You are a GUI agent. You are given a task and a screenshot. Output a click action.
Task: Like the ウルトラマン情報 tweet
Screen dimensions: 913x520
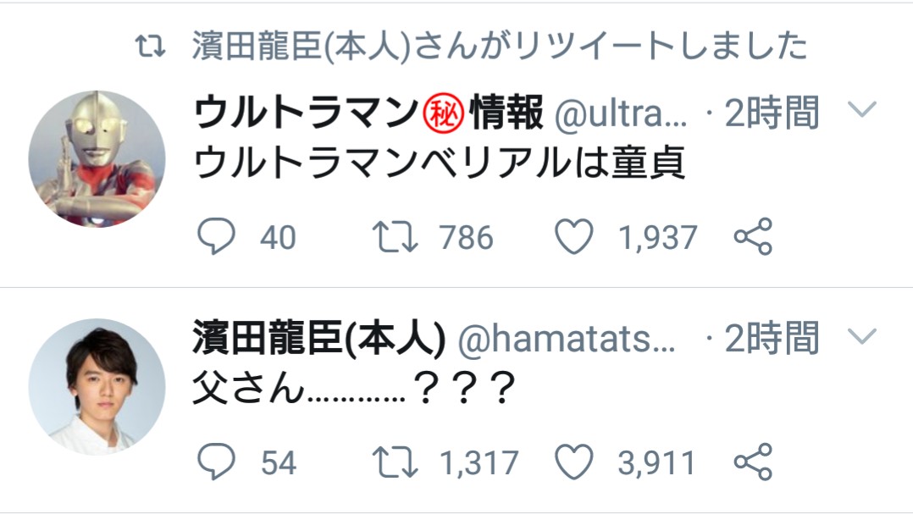[x=573, y=238]
